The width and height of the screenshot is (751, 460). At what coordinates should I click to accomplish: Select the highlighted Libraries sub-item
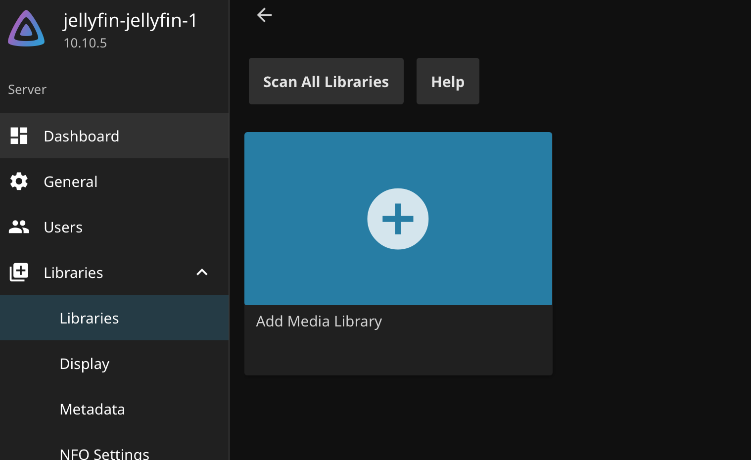pos(89,318)
